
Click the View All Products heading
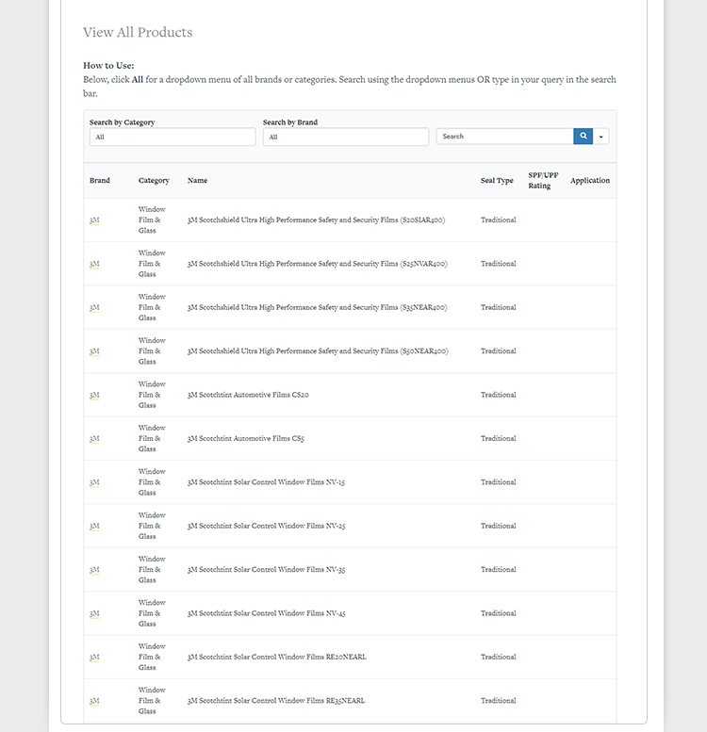(x=138, y=32)
